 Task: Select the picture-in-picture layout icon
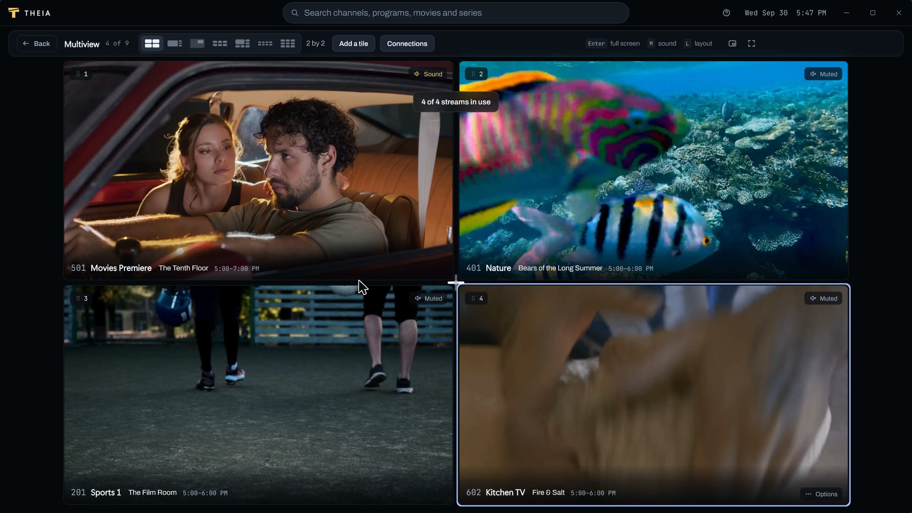(x=197, y=43)
